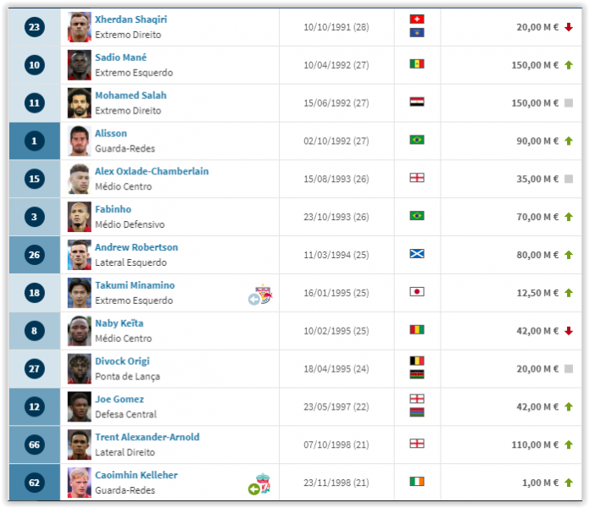Open Joe Gomez's profile link
Image resolution: width=589 pixels, height=508 pixels.
click(119, 399)
